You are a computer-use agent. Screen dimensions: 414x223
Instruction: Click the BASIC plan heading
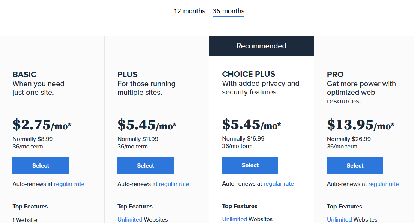[24, 75]
